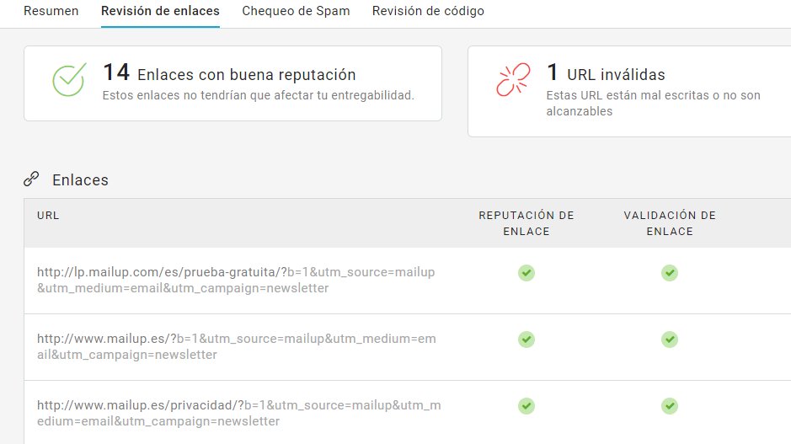Open the Resumen tab
This screenshot has width=791, height=444.
51,11
